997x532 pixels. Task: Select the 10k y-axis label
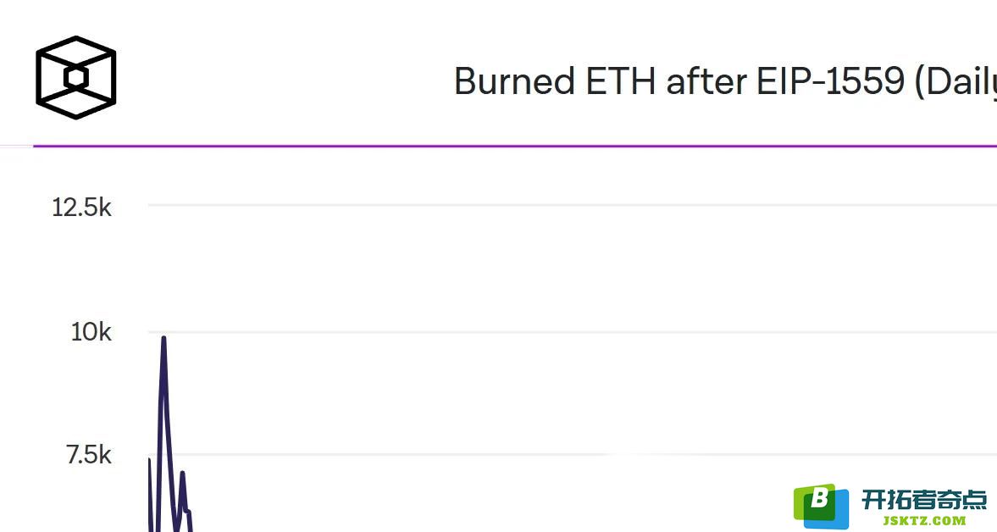pyautogui.click(x=91, y=332)
